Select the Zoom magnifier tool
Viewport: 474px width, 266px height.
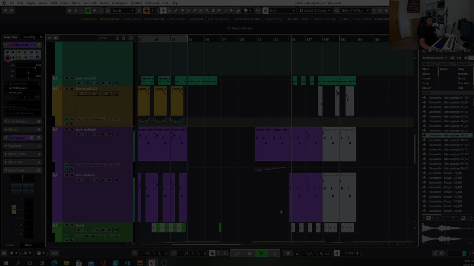coord(207,10)
